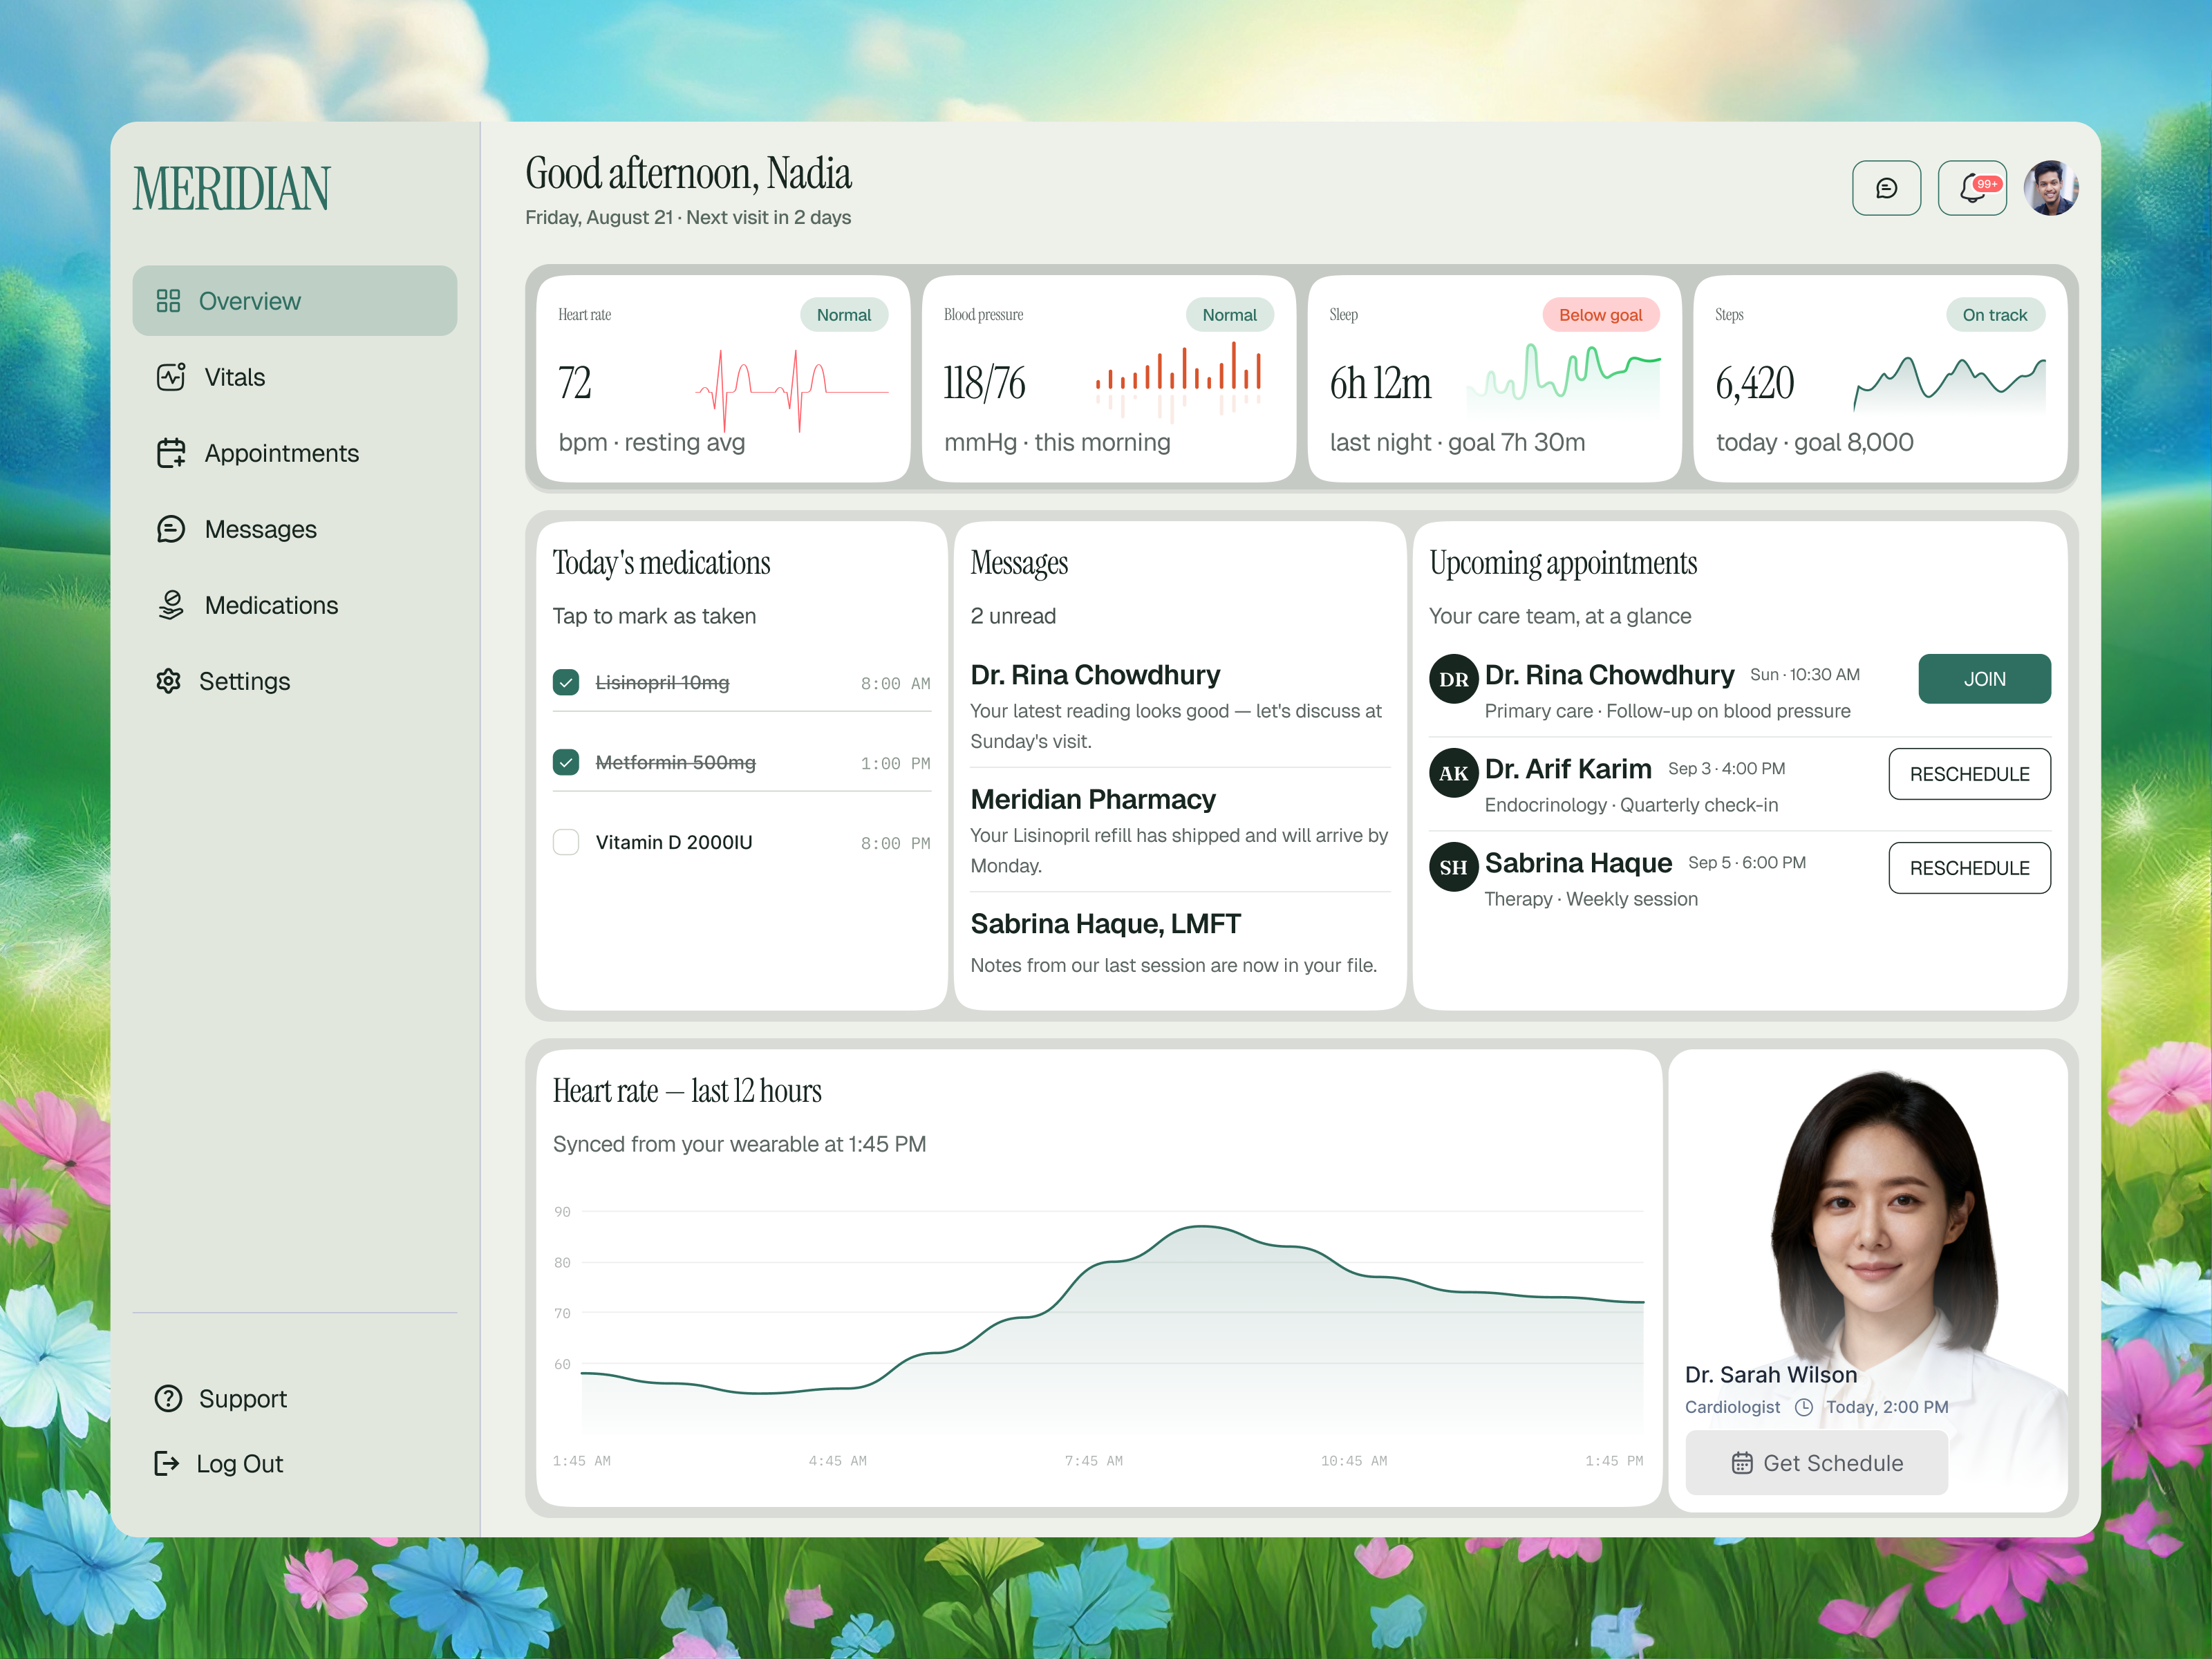2212x1659 pixels.
Task: Reschedule the Sabrina Haque session
Action: click(1969, 868)
